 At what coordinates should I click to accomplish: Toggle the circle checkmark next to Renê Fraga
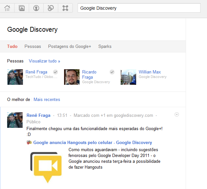tap(55, 72)
